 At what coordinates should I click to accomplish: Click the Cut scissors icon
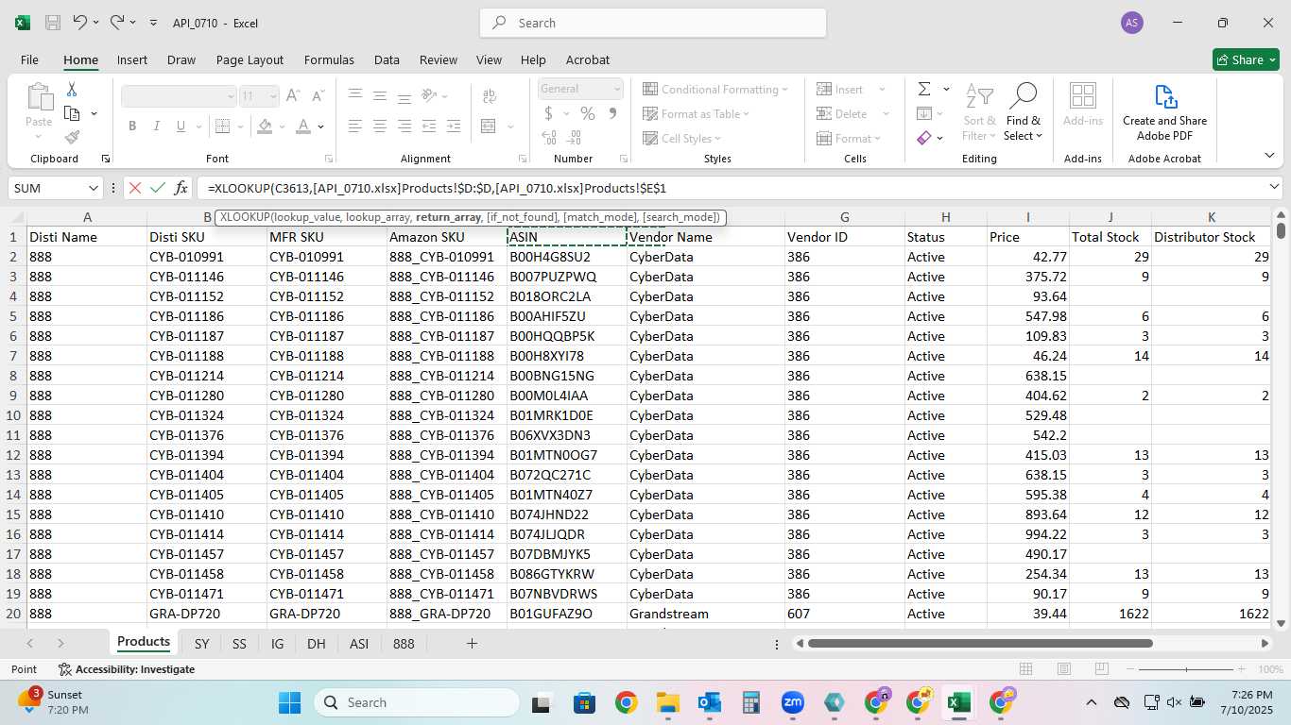click(x=72, y=90)
